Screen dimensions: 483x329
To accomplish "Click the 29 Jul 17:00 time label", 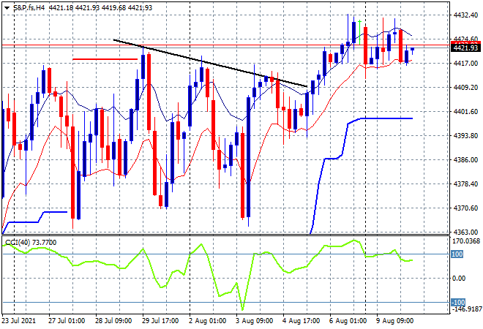I will (x=160, y=321).
